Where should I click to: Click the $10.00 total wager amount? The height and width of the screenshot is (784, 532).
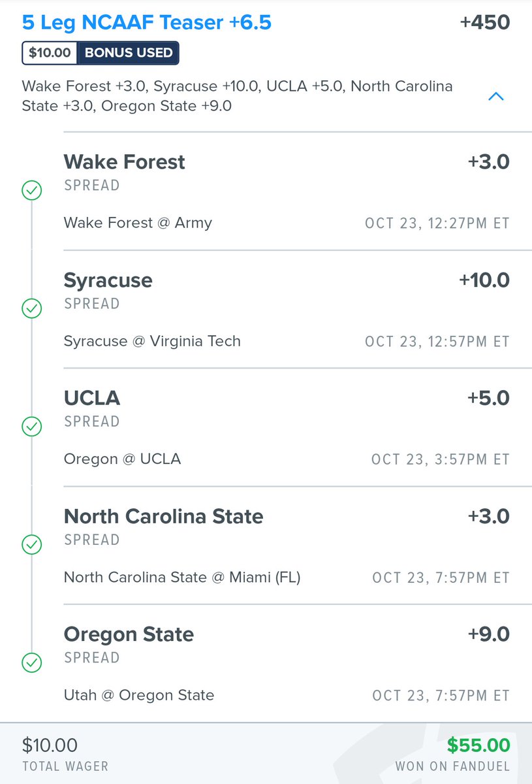tap(50, 745)
